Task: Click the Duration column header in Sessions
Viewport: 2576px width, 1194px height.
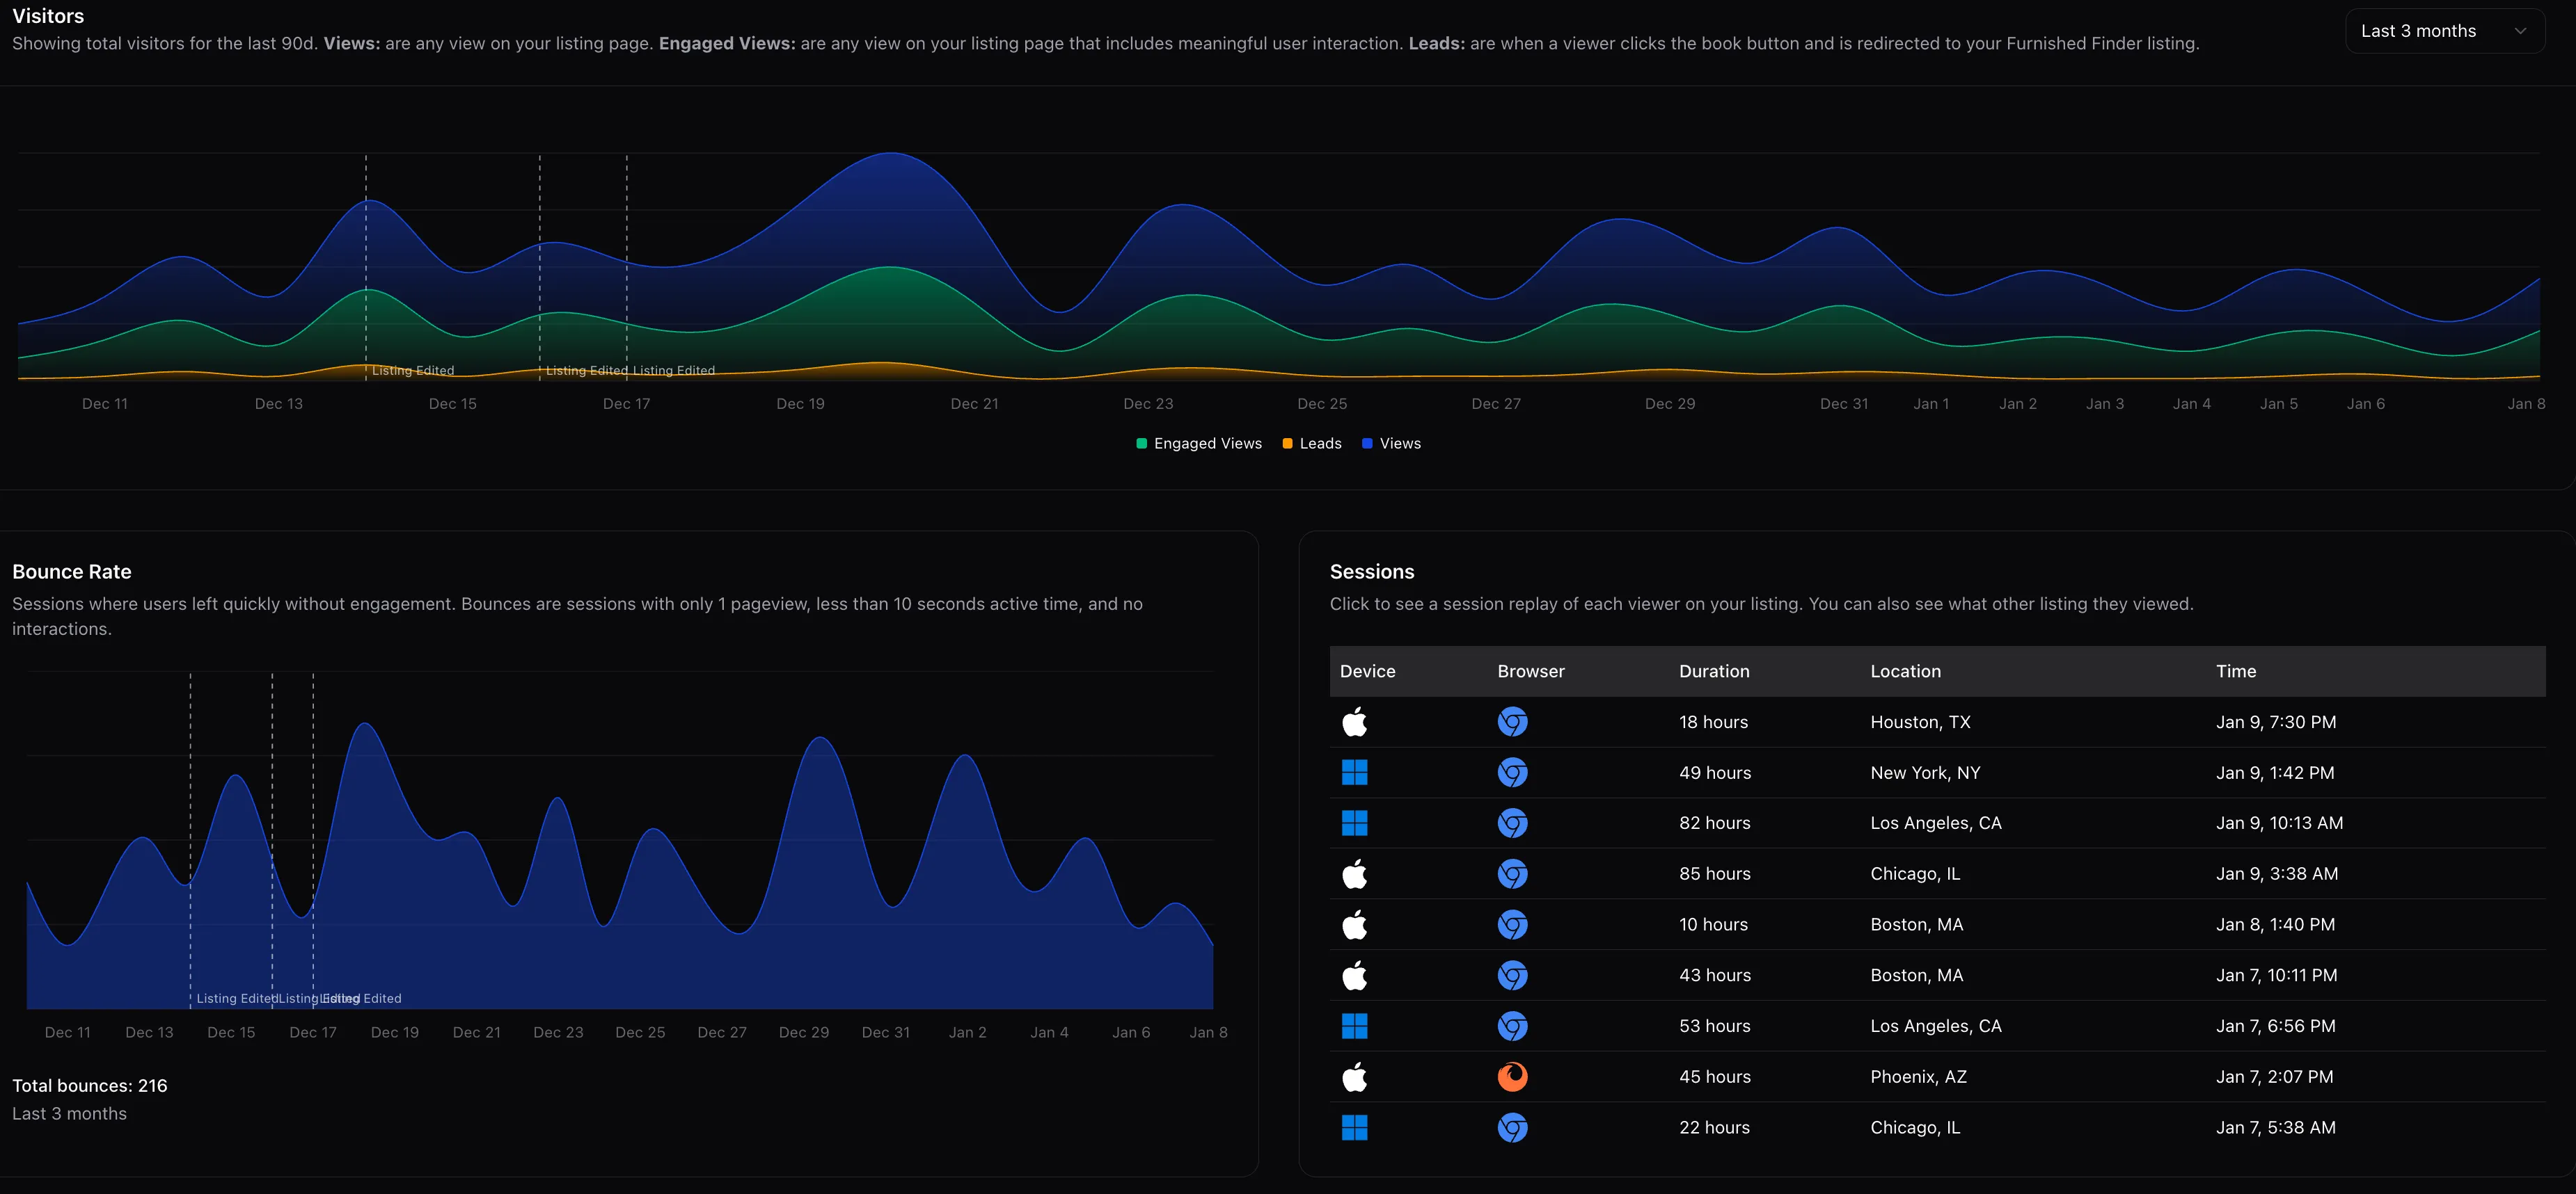Action: (x=1714, y=670)
